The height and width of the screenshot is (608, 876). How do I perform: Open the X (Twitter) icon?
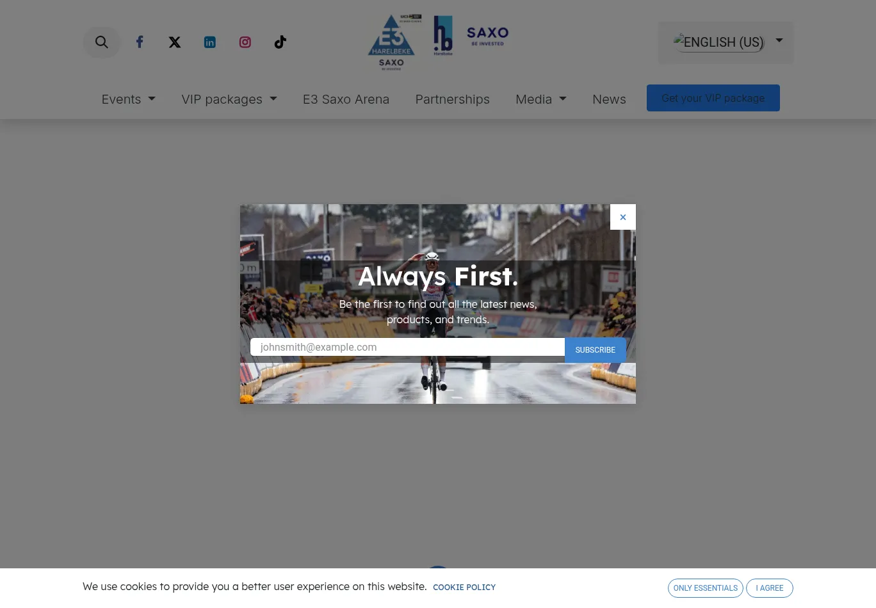click(175, 42)
